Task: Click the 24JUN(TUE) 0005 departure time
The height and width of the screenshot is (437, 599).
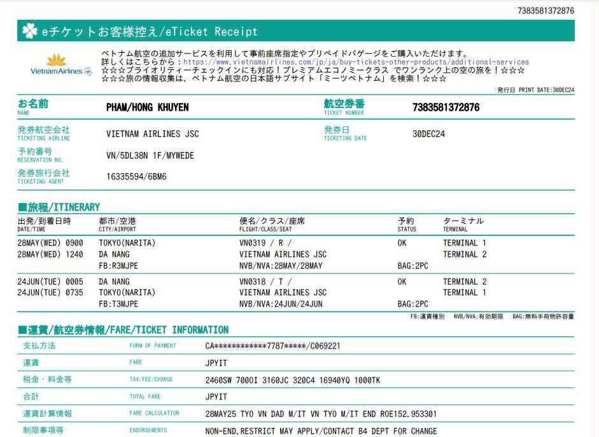Action: coord(50,282)
